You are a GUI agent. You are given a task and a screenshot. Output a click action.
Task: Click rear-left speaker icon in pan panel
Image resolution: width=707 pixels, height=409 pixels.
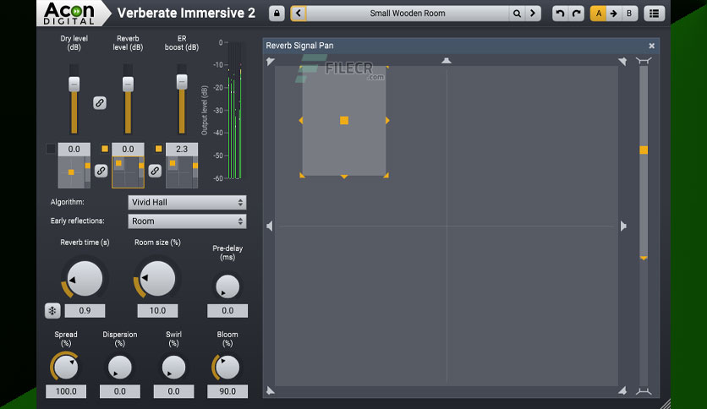(270, 390)
